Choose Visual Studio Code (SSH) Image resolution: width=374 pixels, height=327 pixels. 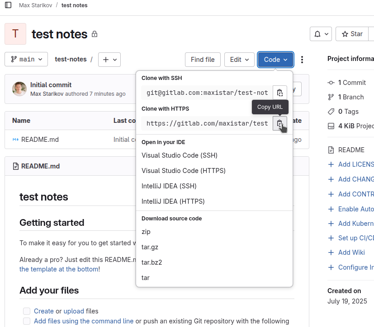coord(180,155)
